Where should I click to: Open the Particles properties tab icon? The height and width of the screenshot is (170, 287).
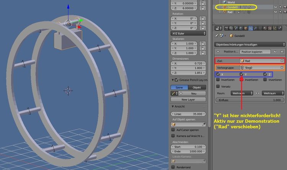[274, 28]
